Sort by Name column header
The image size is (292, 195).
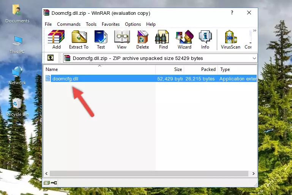tap(99, 69)
